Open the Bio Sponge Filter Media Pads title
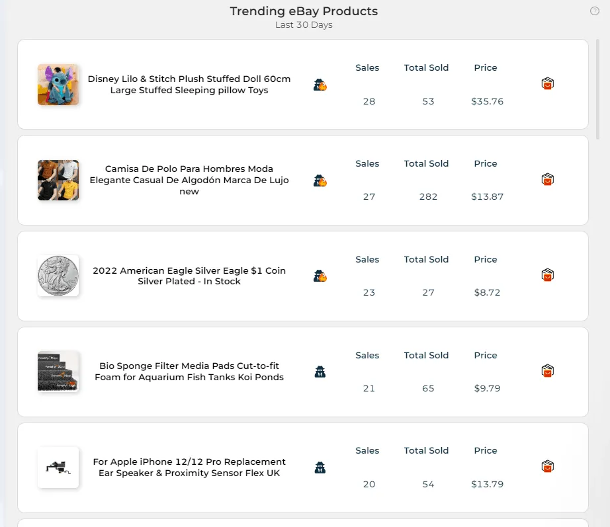This screenshot has height=527, width=610. coord(190,371)
